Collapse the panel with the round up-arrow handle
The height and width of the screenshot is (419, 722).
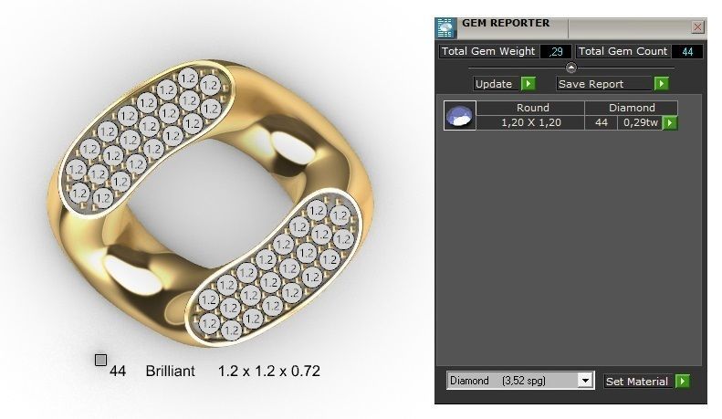tap(571, 68)
